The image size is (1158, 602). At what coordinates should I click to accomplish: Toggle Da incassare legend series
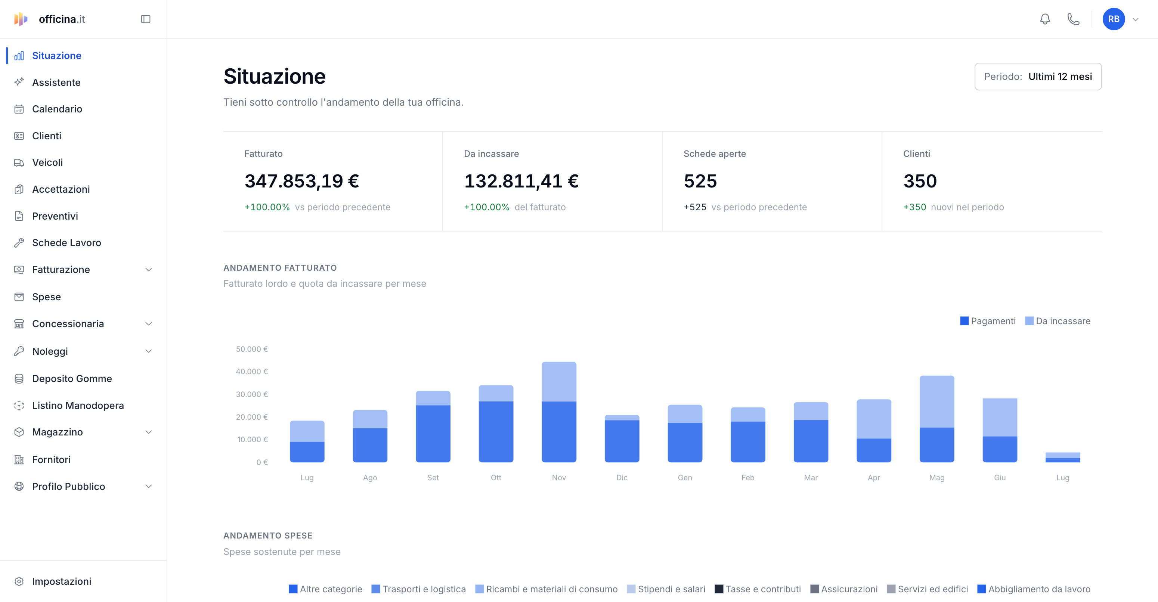click(1057, 321)
